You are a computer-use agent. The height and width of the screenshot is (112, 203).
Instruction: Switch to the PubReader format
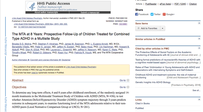(x=151, y=4)
